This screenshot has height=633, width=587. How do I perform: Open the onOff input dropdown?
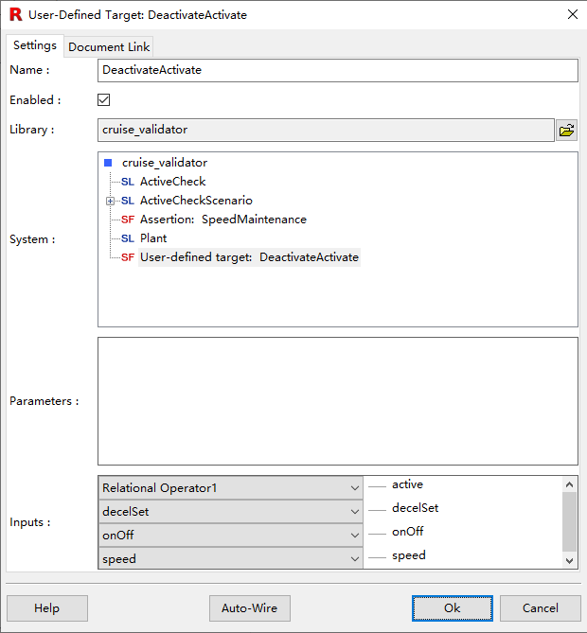355,536
